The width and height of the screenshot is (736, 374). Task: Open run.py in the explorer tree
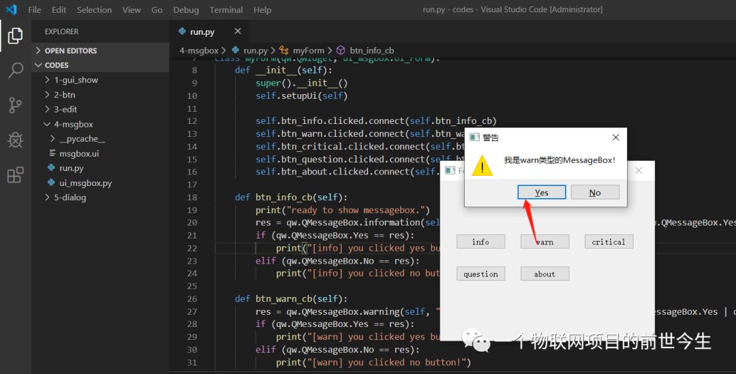tap(100, 168)
